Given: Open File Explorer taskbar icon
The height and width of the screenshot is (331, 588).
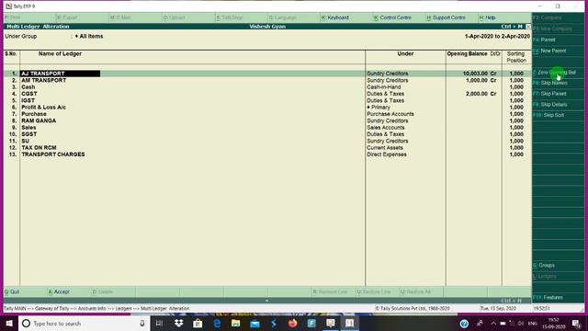Looking at the screenshot, I should [x=235, y=323].
